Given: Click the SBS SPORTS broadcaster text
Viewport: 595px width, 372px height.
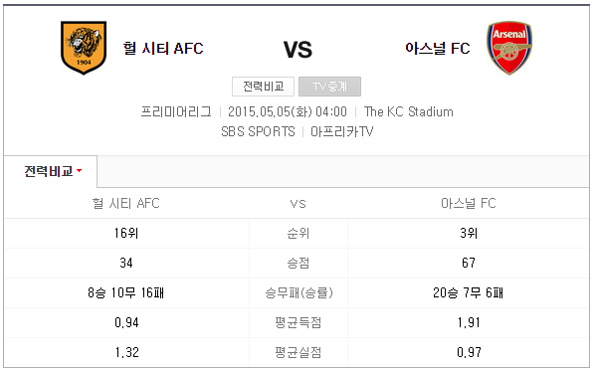Looking at the screenshot, I should pyautogui.click(x=258, y=131).
